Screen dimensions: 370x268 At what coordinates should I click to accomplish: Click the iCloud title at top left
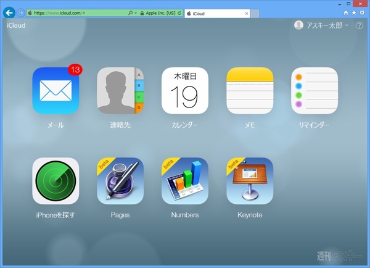[16, 25]
